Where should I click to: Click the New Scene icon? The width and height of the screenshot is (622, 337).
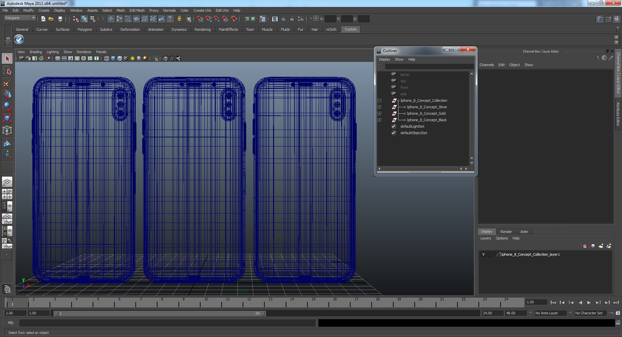click(x=43, y=19)
